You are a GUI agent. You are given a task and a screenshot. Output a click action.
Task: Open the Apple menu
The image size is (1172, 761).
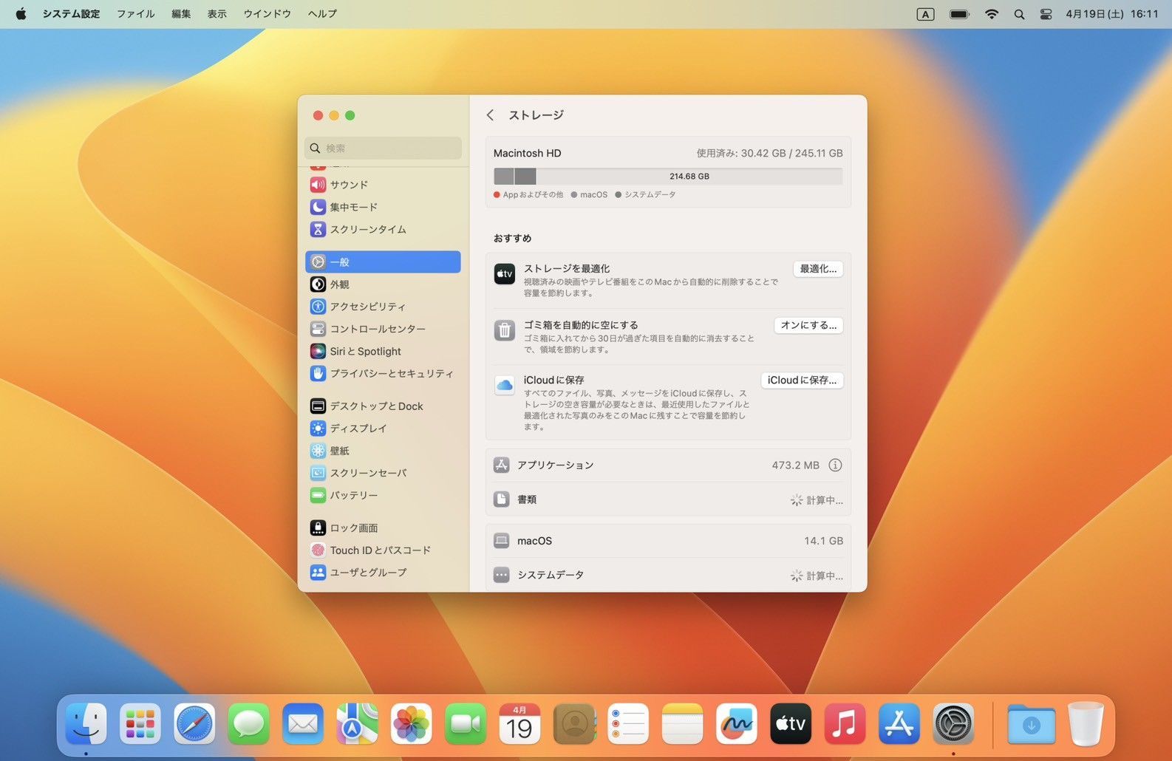(x=21, y=13)
